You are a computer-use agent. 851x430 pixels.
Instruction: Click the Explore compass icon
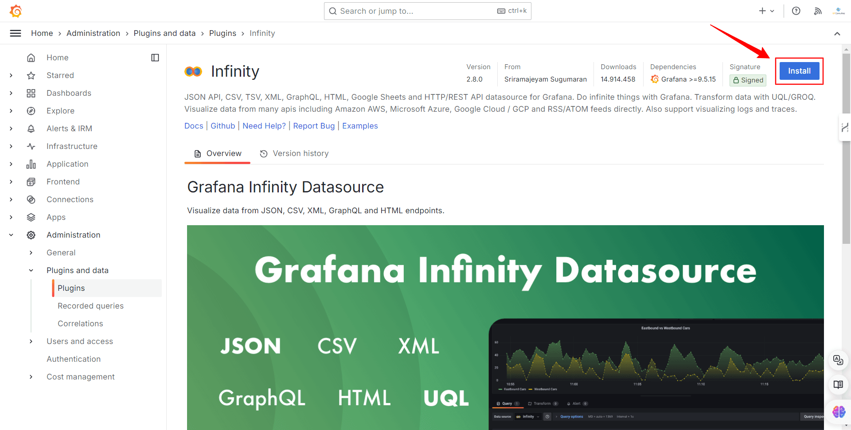tap(31, 111)
